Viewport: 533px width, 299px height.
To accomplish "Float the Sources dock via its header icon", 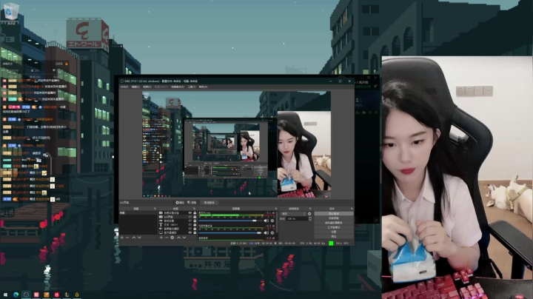I will point(194,209).
